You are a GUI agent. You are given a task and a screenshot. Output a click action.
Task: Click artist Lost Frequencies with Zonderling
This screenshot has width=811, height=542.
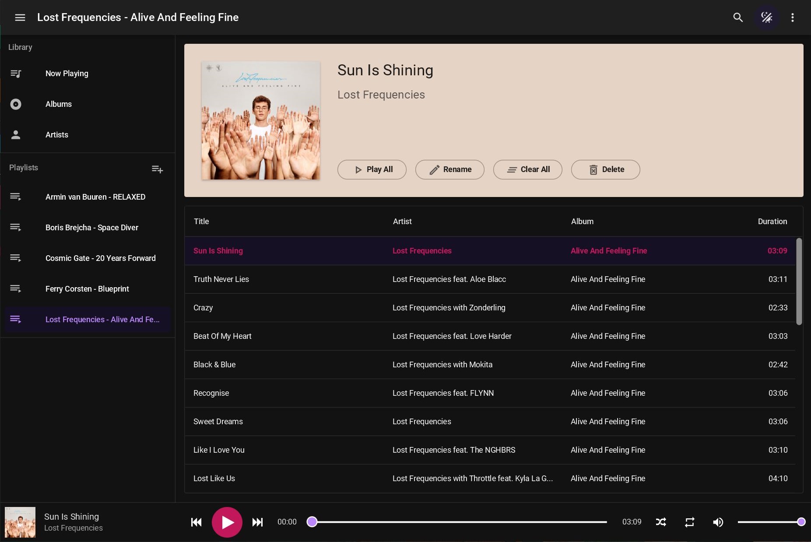449,308
